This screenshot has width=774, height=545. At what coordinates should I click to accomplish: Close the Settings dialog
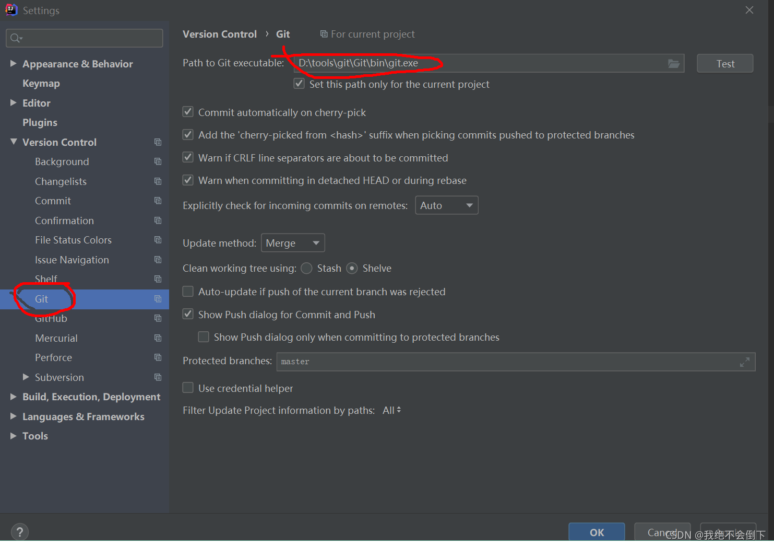point(749,10)
